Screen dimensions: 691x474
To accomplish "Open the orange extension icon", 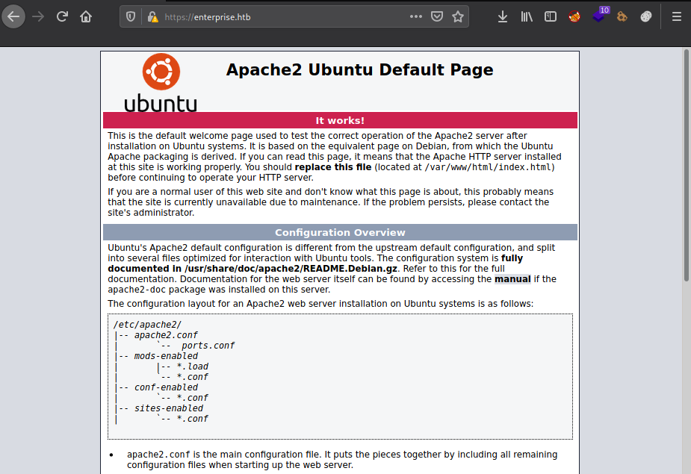I will tap(622, 16).
